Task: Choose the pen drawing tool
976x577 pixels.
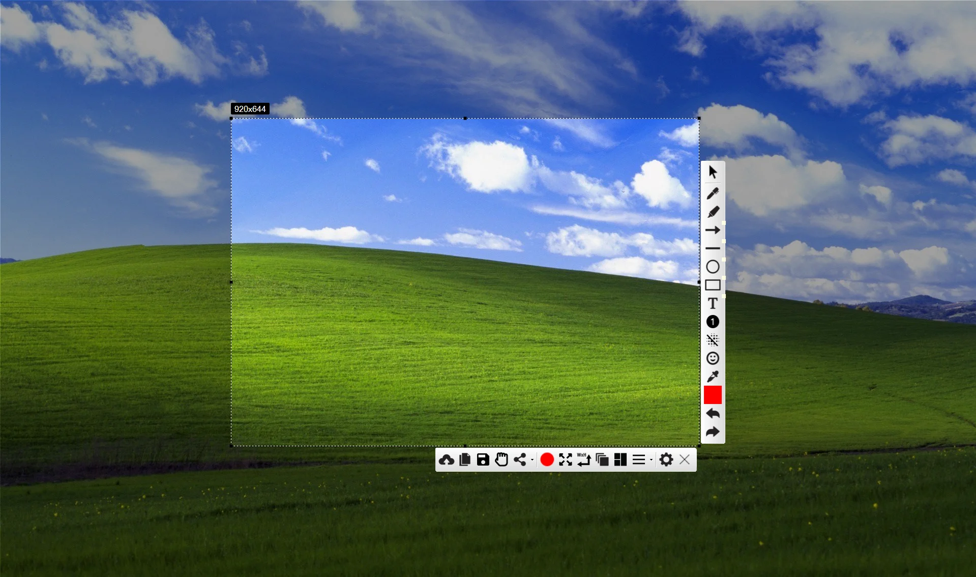Action: (713, 193)
